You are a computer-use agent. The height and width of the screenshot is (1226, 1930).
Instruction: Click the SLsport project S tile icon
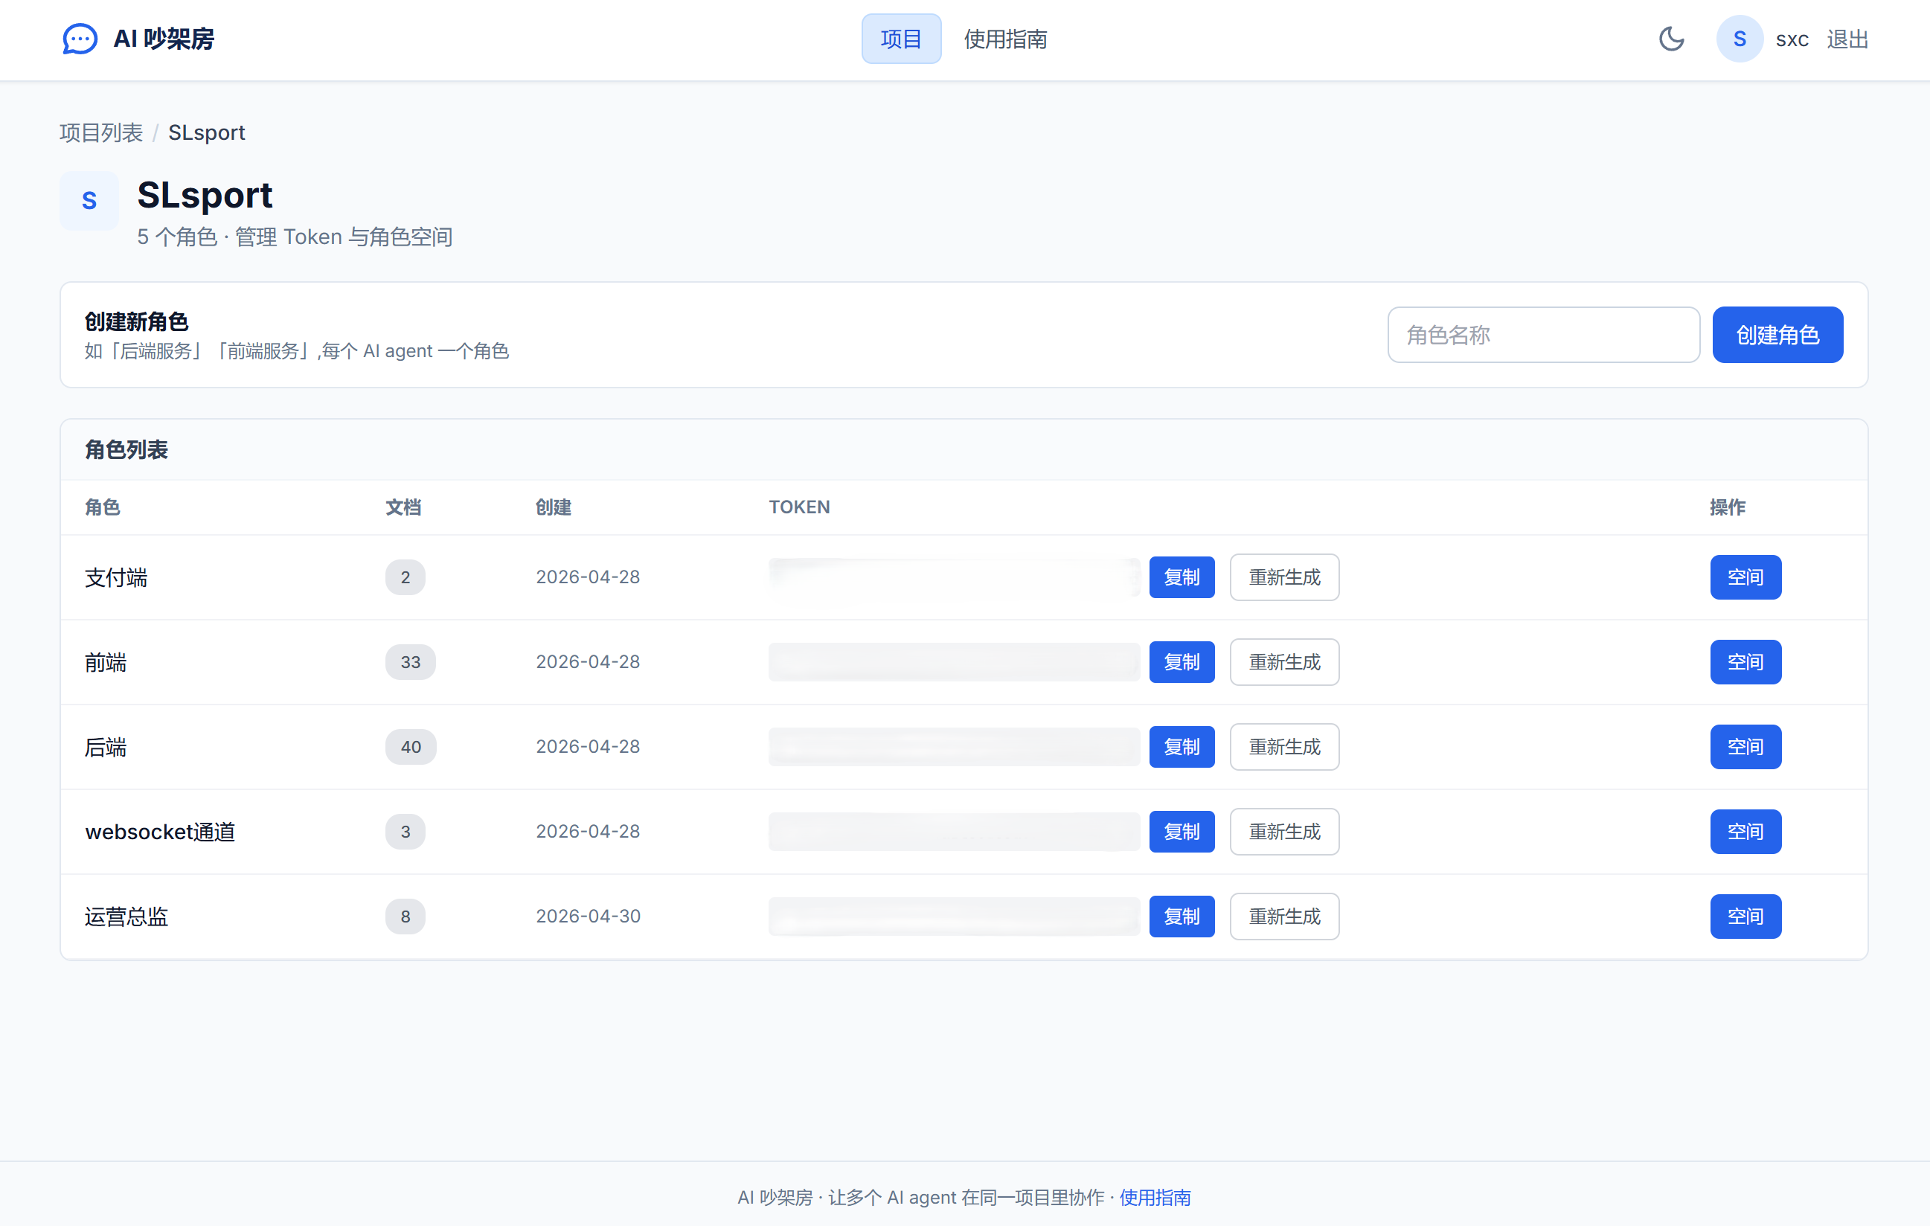click(89, 200)
